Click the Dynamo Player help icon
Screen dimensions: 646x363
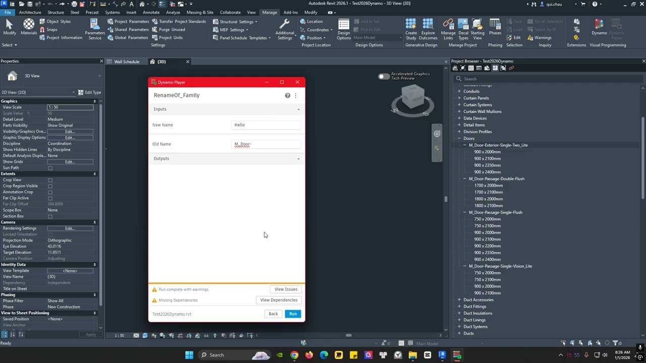coord(288,95)
